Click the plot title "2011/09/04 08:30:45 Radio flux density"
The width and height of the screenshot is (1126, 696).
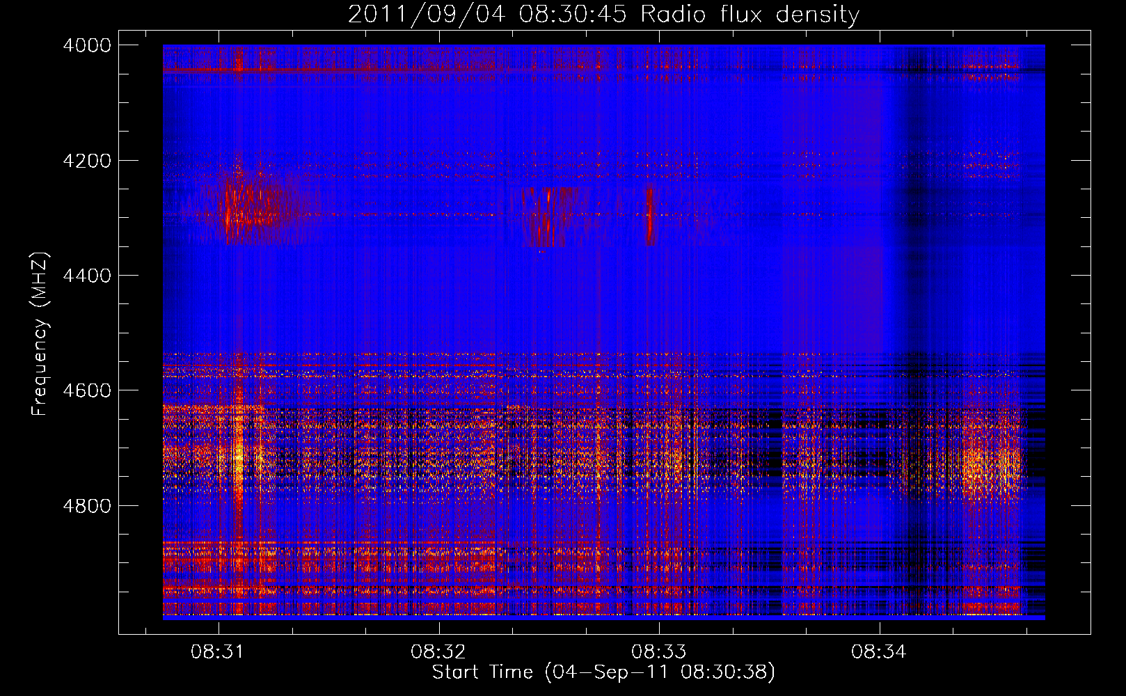(603, 14)
